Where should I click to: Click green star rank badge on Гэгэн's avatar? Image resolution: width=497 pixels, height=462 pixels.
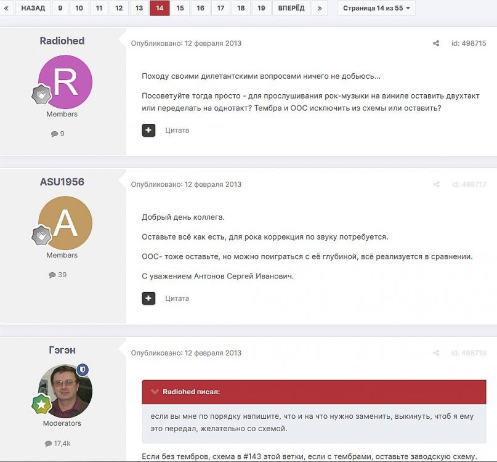(x=41, y=403)
